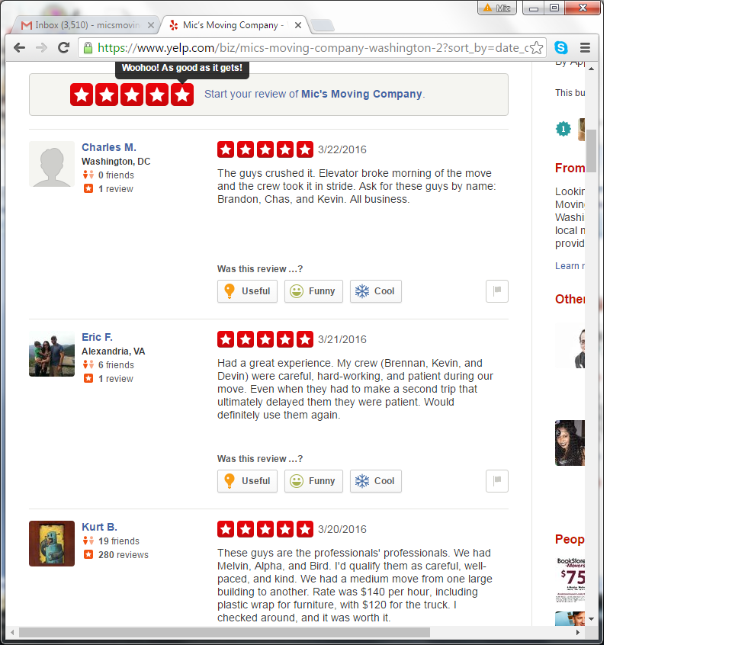
Task: Flag Charles M.'s review
Action: coord(497,291)
